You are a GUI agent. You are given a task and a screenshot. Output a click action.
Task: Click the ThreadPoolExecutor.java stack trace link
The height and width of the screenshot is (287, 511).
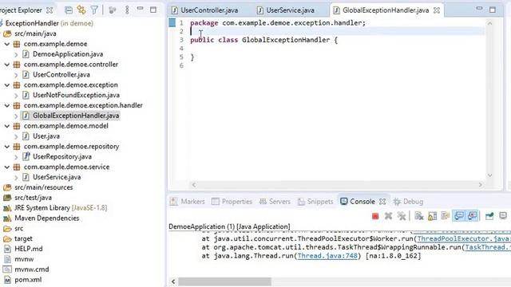tap(464, 238)
